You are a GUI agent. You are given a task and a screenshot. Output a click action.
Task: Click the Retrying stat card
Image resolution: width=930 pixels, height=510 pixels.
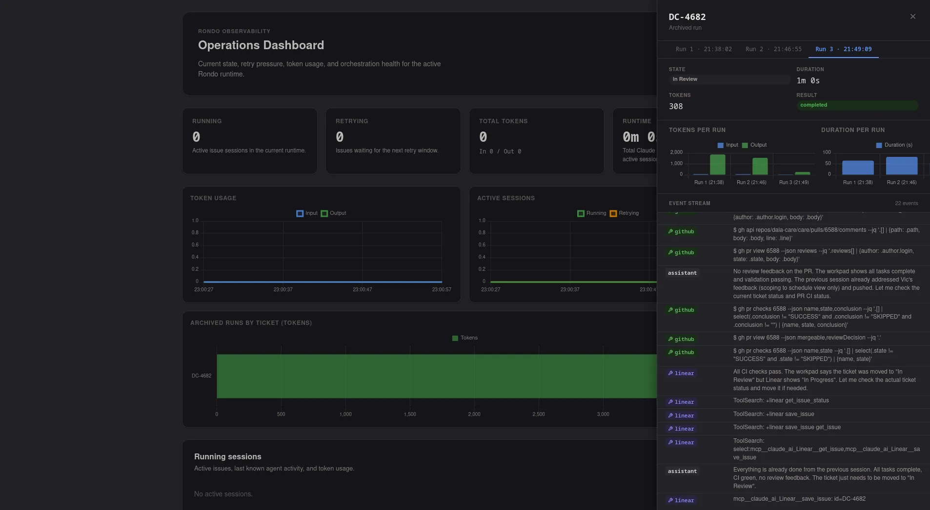[393, 141]
